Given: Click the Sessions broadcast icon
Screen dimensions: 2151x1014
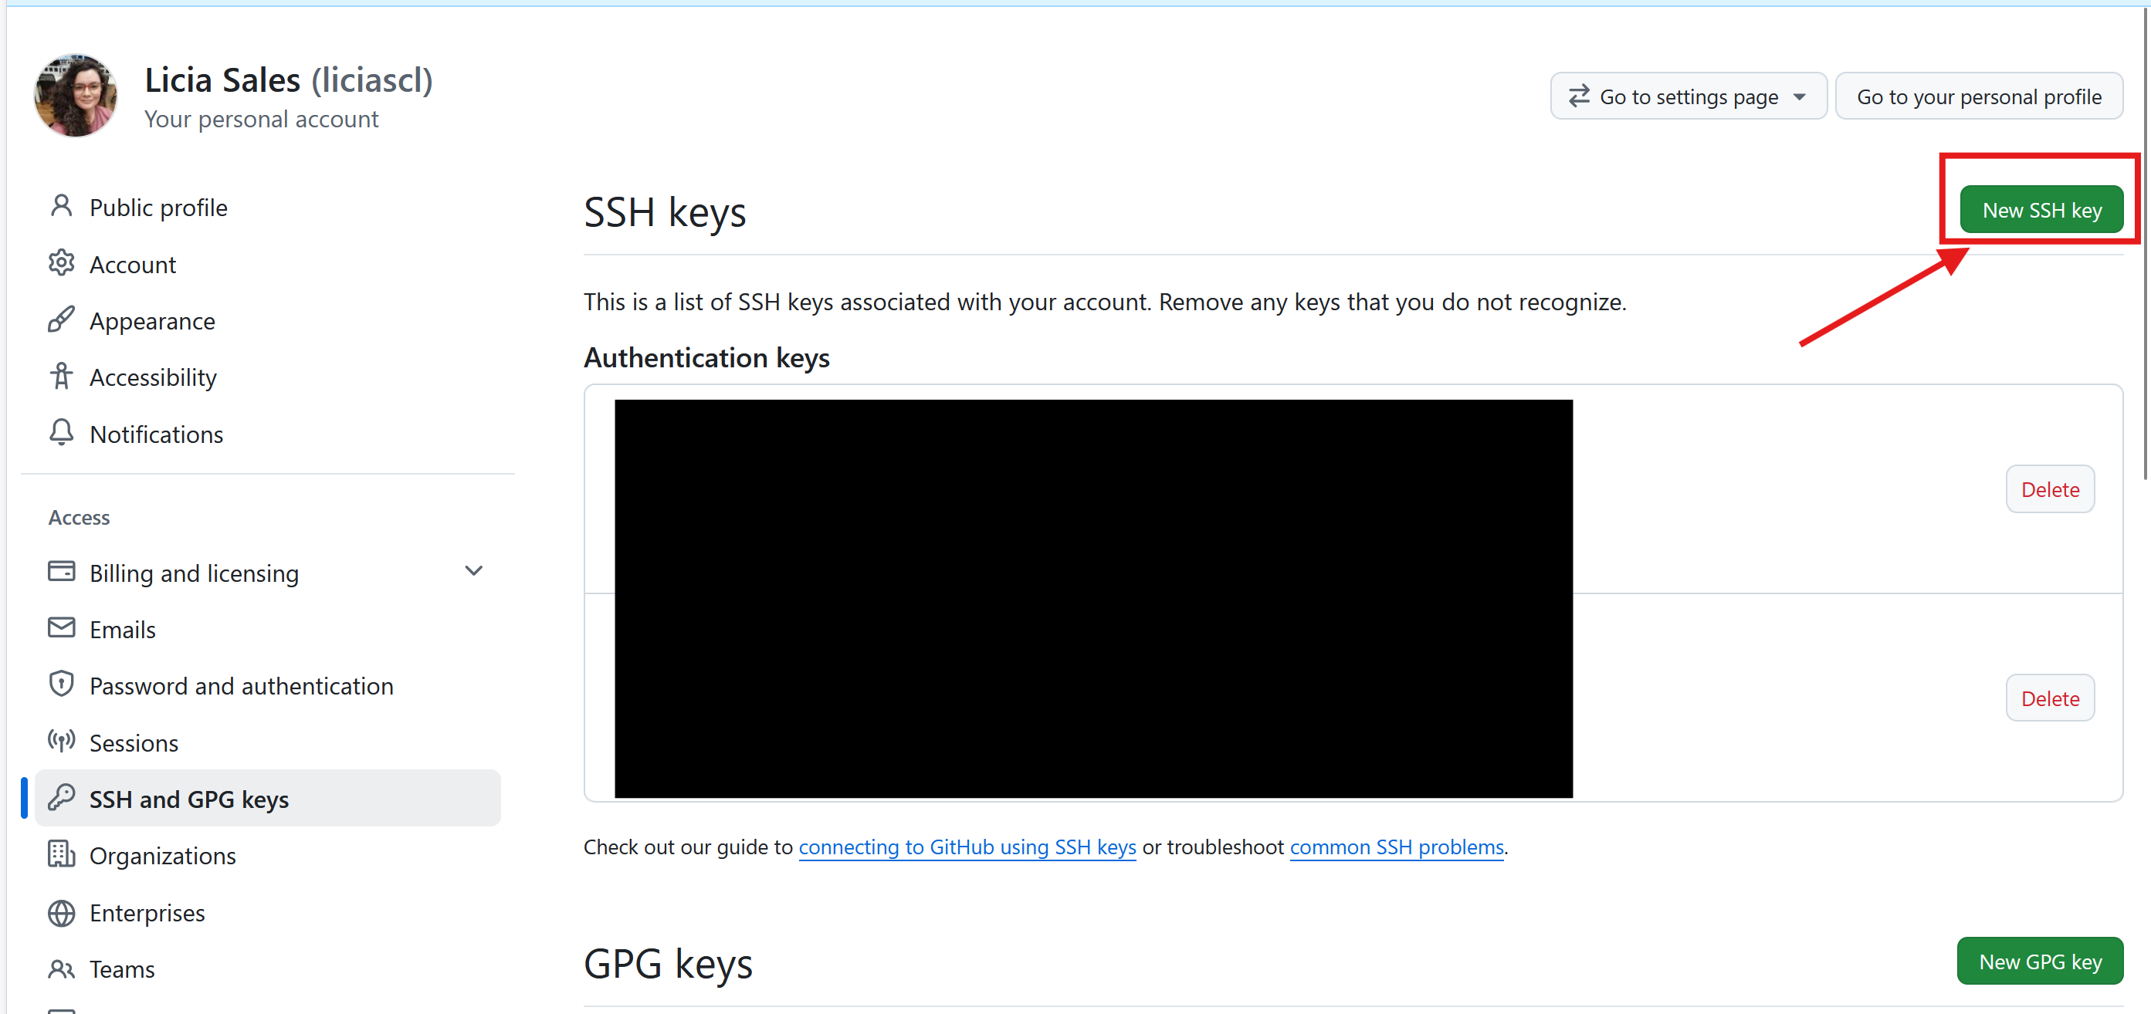Looking at the screenshot, I should click(x=61, y=741).
